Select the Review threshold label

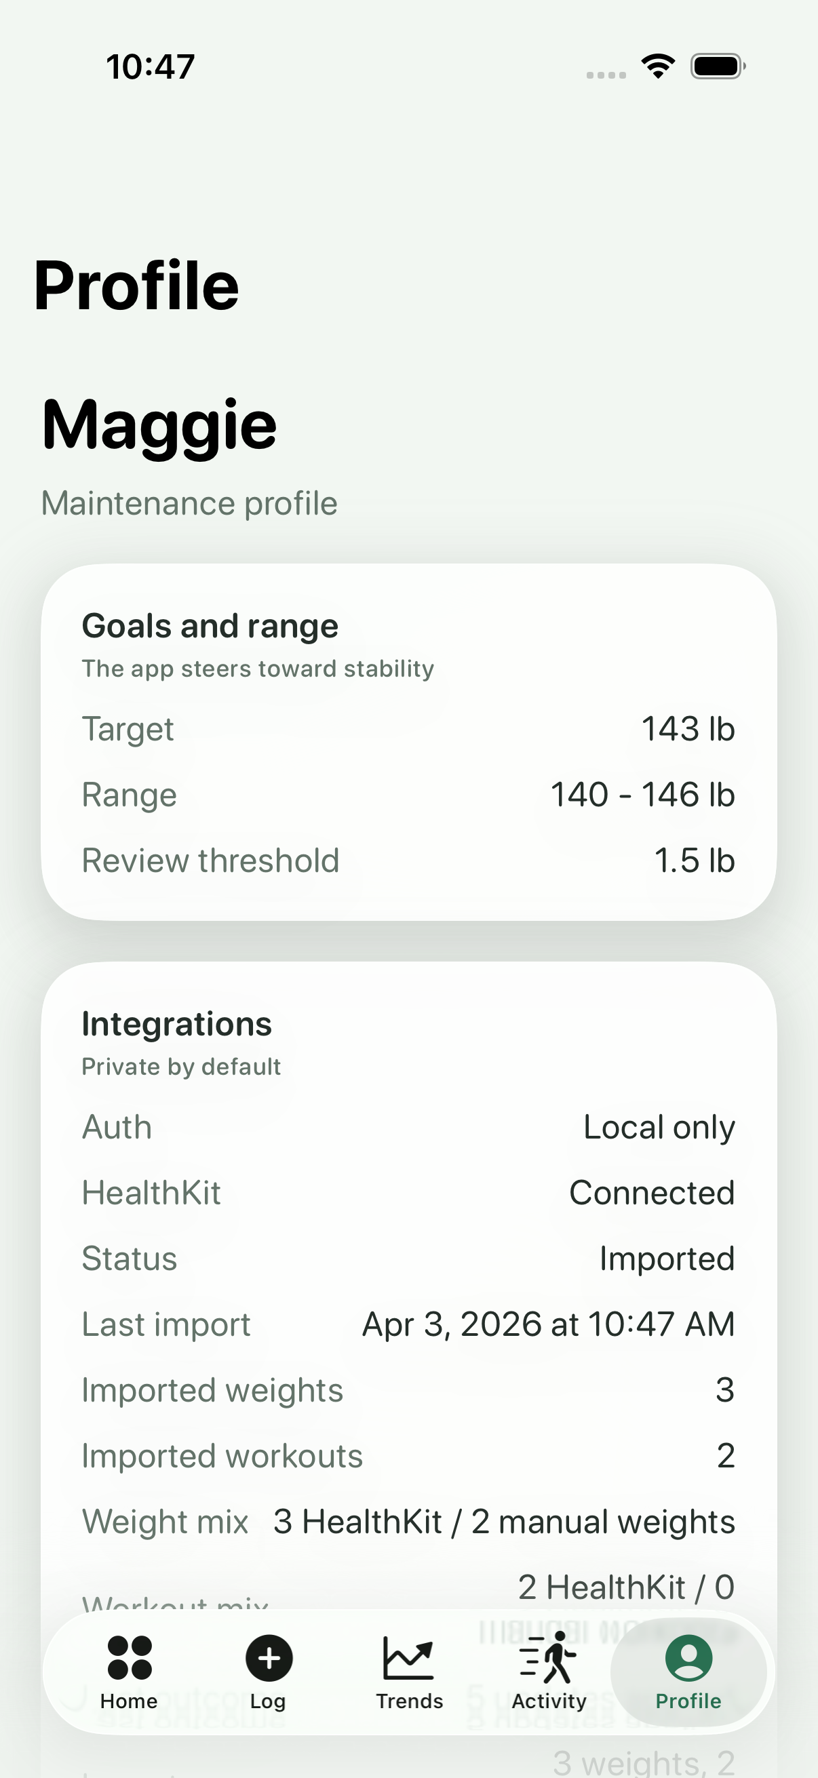(x=210, y=860)
